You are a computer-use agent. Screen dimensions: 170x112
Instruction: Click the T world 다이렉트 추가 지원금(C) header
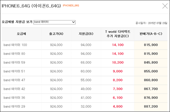(x=118, y=34)
